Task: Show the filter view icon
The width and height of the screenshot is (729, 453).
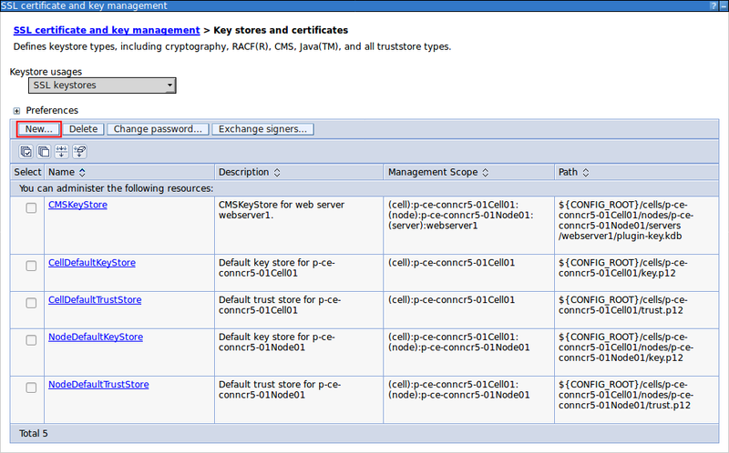Action: pos(61,151)
